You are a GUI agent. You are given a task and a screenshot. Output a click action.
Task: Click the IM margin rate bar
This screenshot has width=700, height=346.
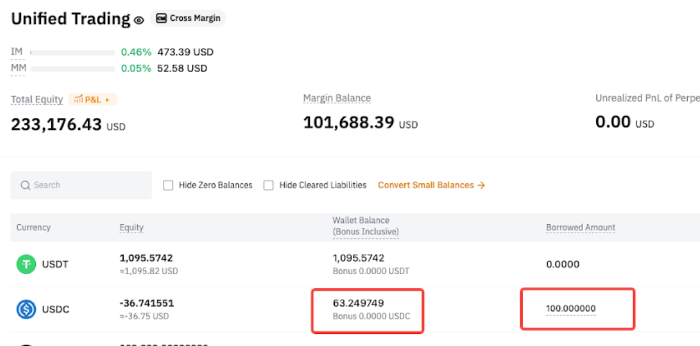(x=73, y=52)
